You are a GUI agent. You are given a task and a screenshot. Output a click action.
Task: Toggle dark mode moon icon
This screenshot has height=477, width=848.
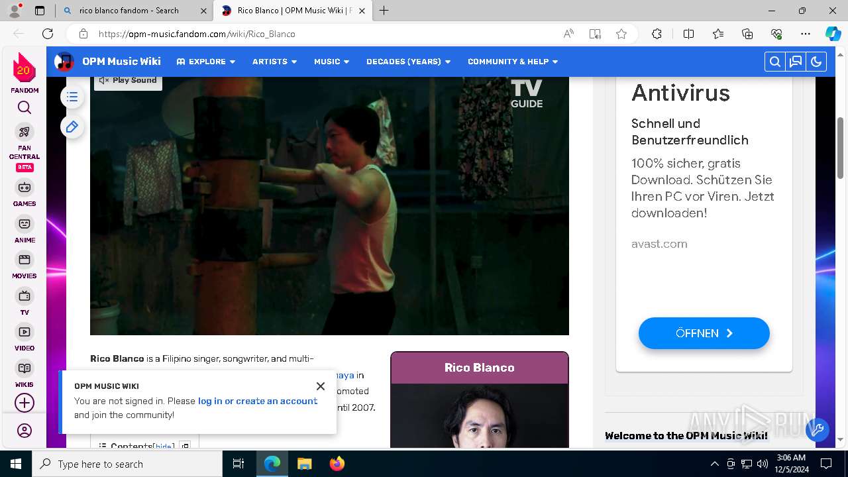[x=816, y=62]
